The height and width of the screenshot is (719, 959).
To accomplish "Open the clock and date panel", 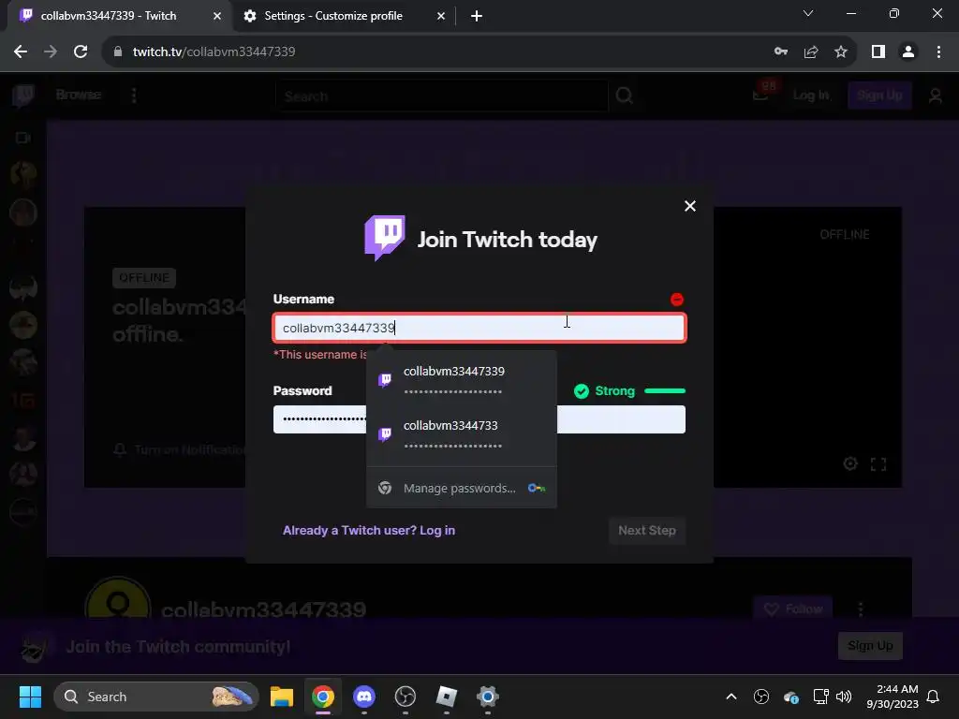I will click(x=893, y=697).
